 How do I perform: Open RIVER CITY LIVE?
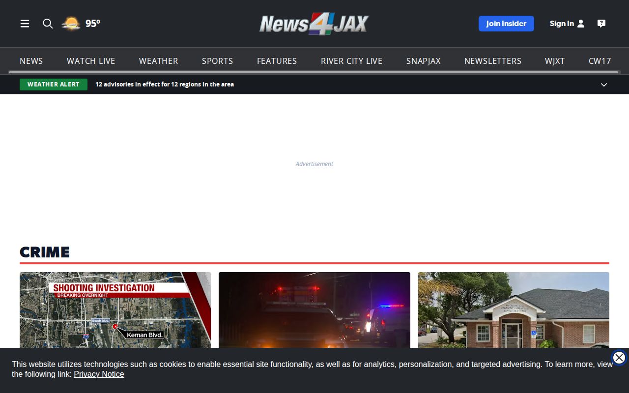pyautogui.click(x=352, y=61)
